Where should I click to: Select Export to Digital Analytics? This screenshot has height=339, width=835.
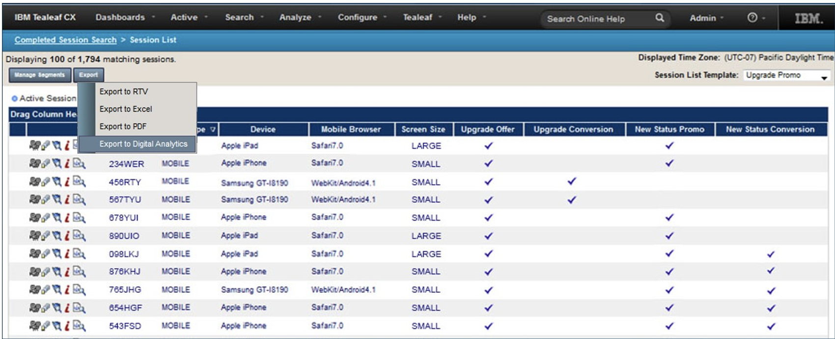pyautogui.click(x=138, y=144)
